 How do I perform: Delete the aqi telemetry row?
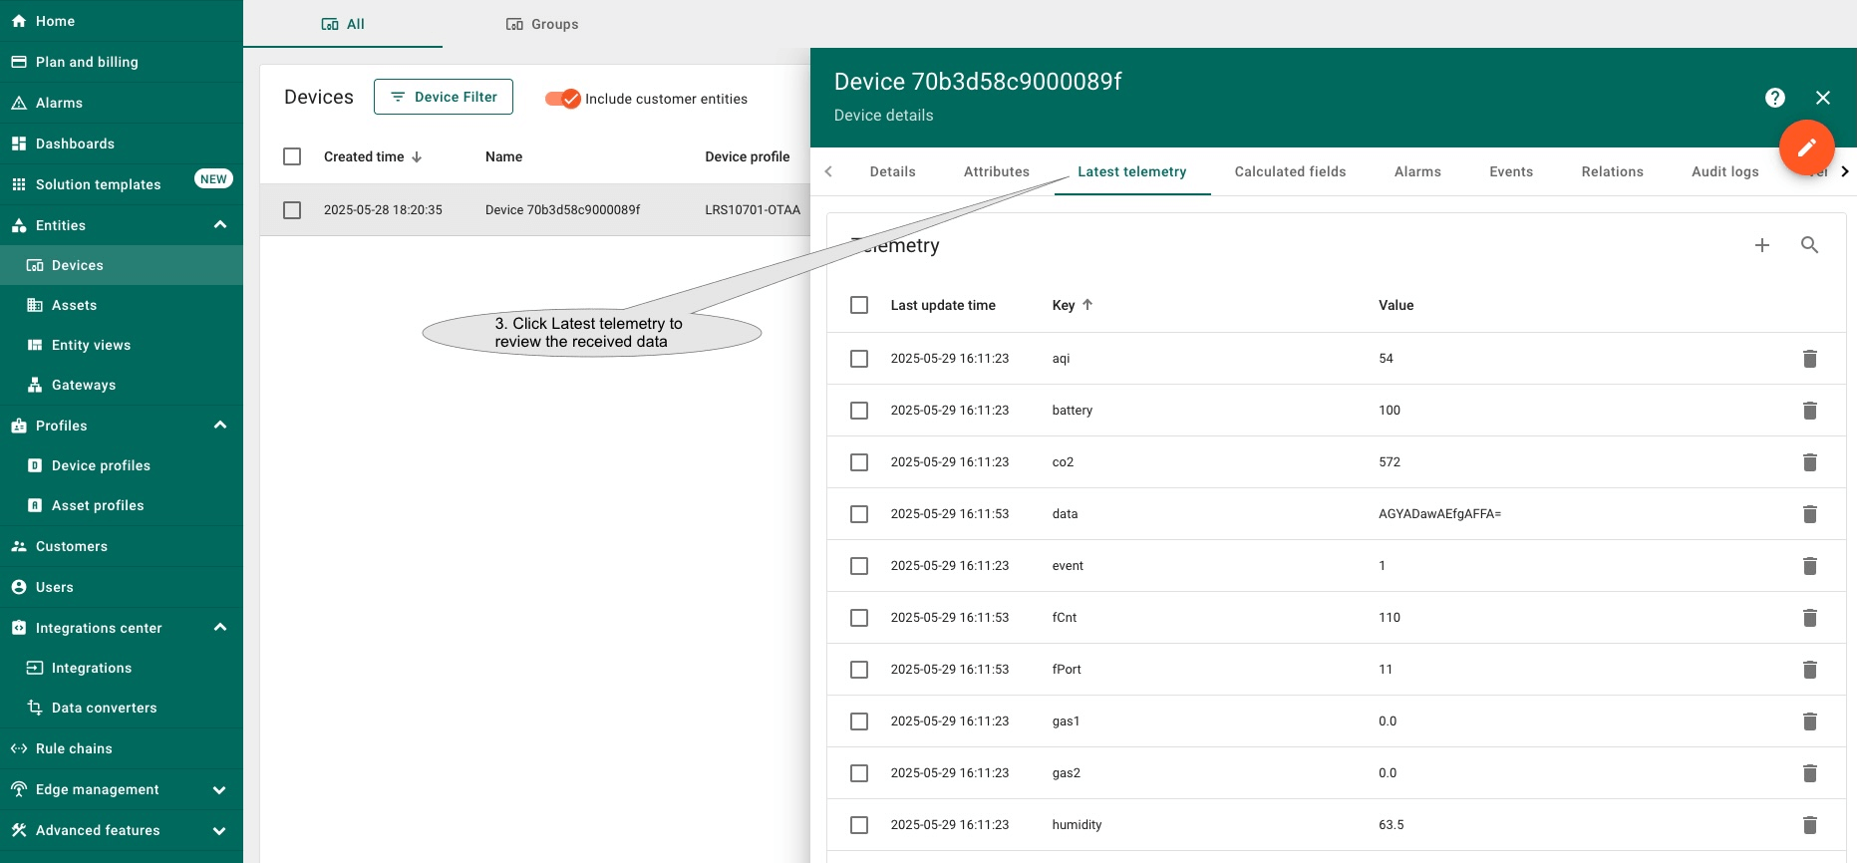click(x=1809, y=359)
